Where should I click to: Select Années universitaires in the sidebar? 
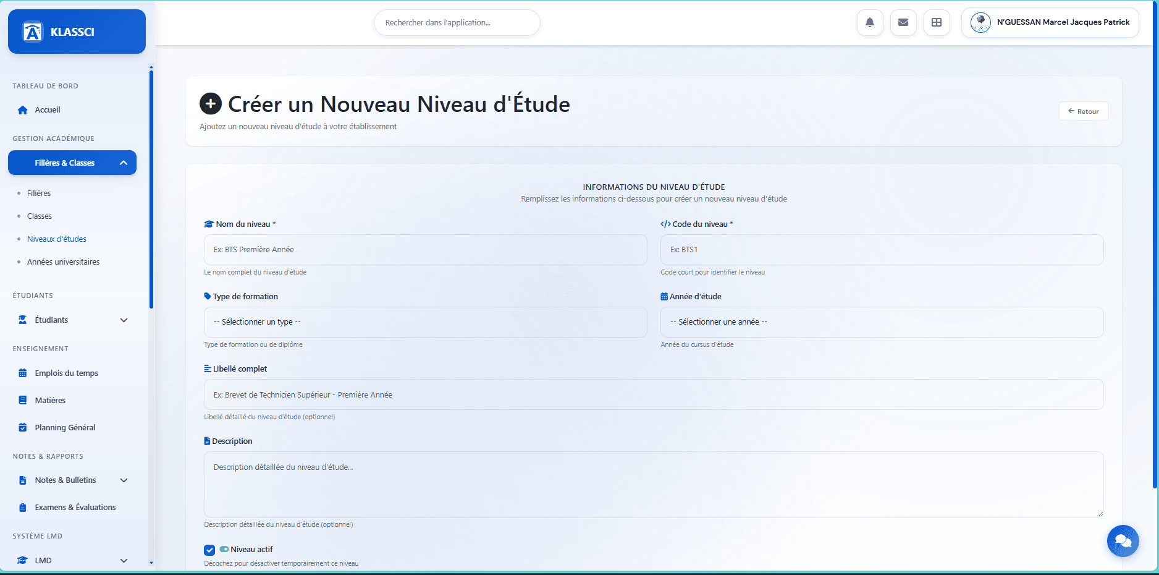(x=63, y=262)
